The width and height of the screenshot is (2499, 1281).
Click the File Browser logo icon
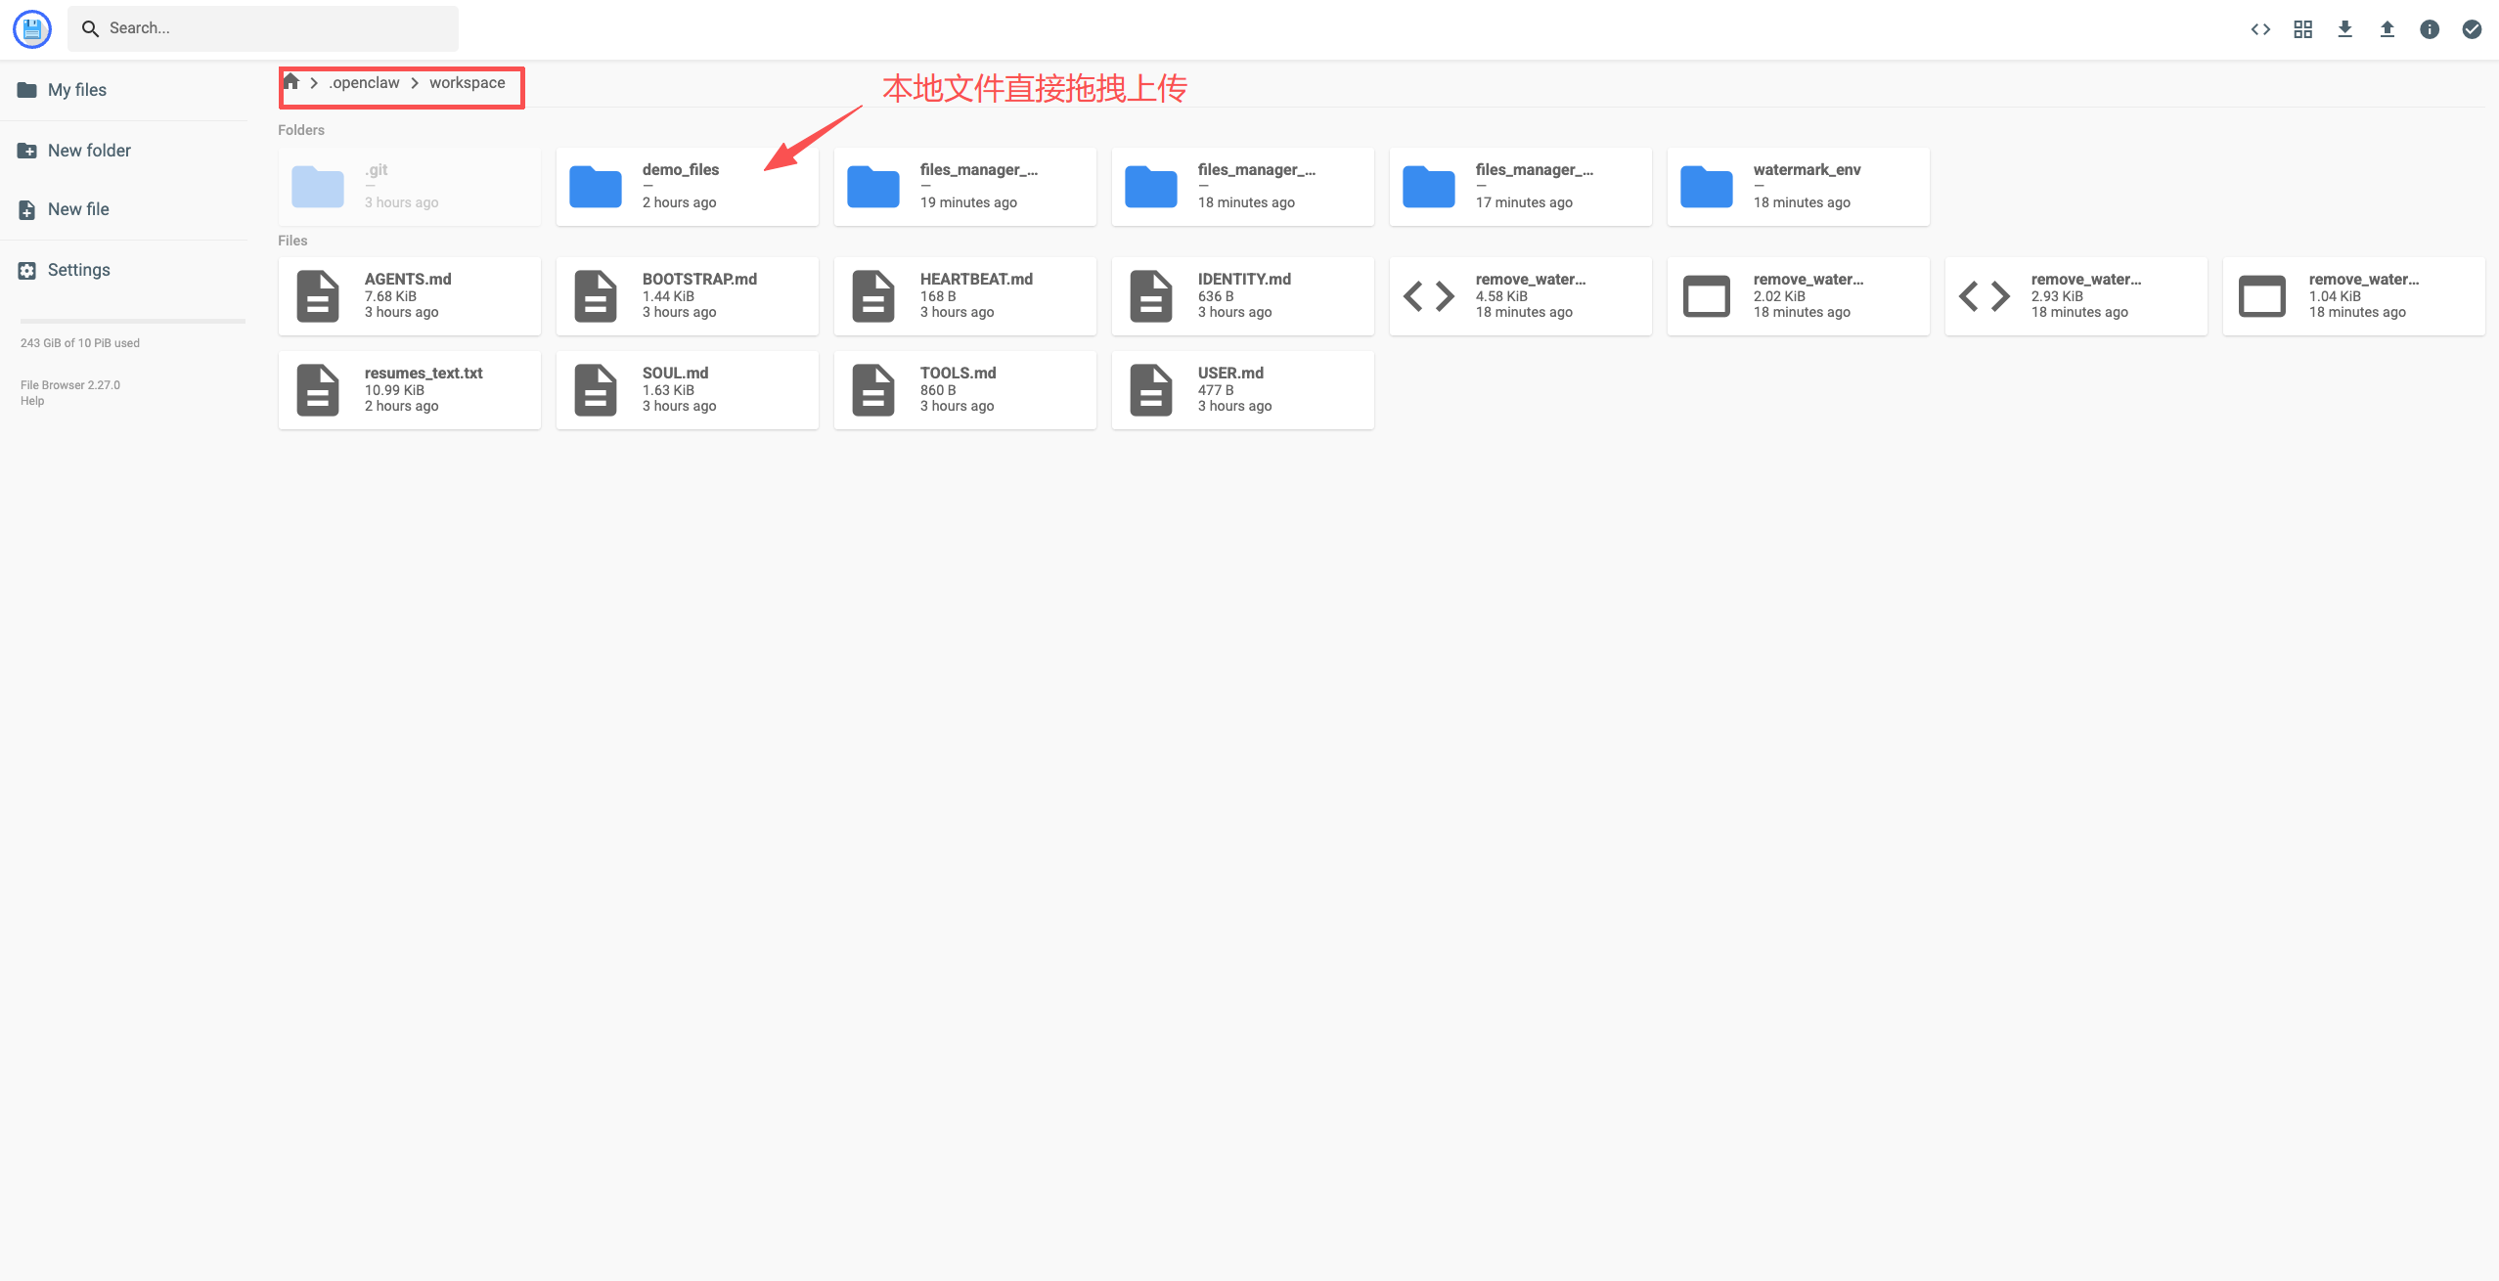[32, 29]
